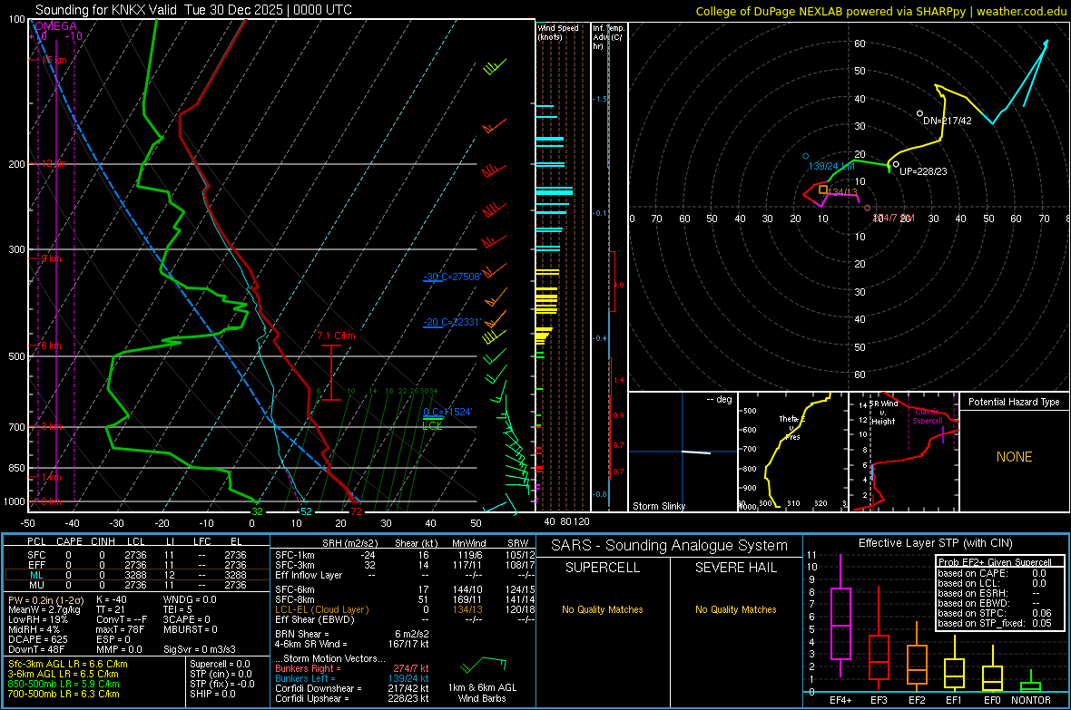
Task: Click the SFC-1km shear row label
Action: click(294, 555)
